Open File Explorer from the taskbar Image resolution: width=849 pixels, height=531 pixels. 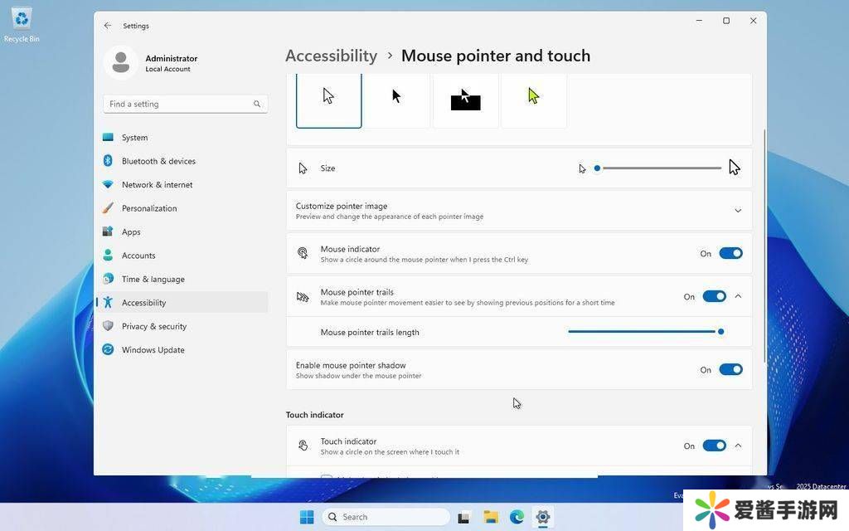(x=491, y=517)
